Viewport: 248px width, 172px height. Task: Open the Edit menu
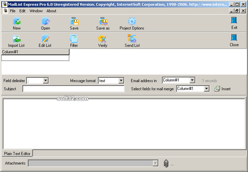click(x=22, y=11)
